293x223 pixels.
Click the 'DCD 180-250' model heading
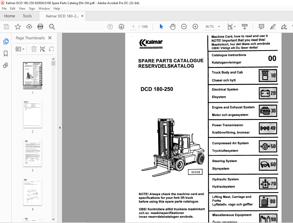(157, 89)
